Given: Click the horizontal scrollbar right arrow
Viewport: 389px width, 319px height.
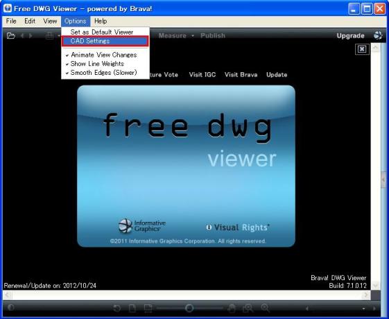Looking at the screenshot, I should [365, 295].
